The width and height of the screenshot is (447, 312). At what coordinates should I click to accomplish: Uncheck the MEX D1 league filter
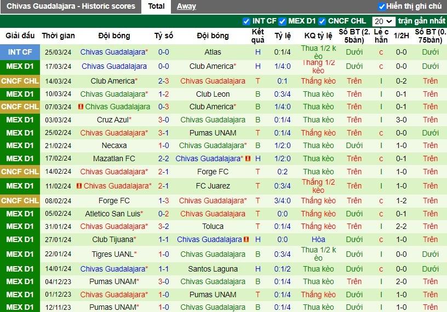282,21
